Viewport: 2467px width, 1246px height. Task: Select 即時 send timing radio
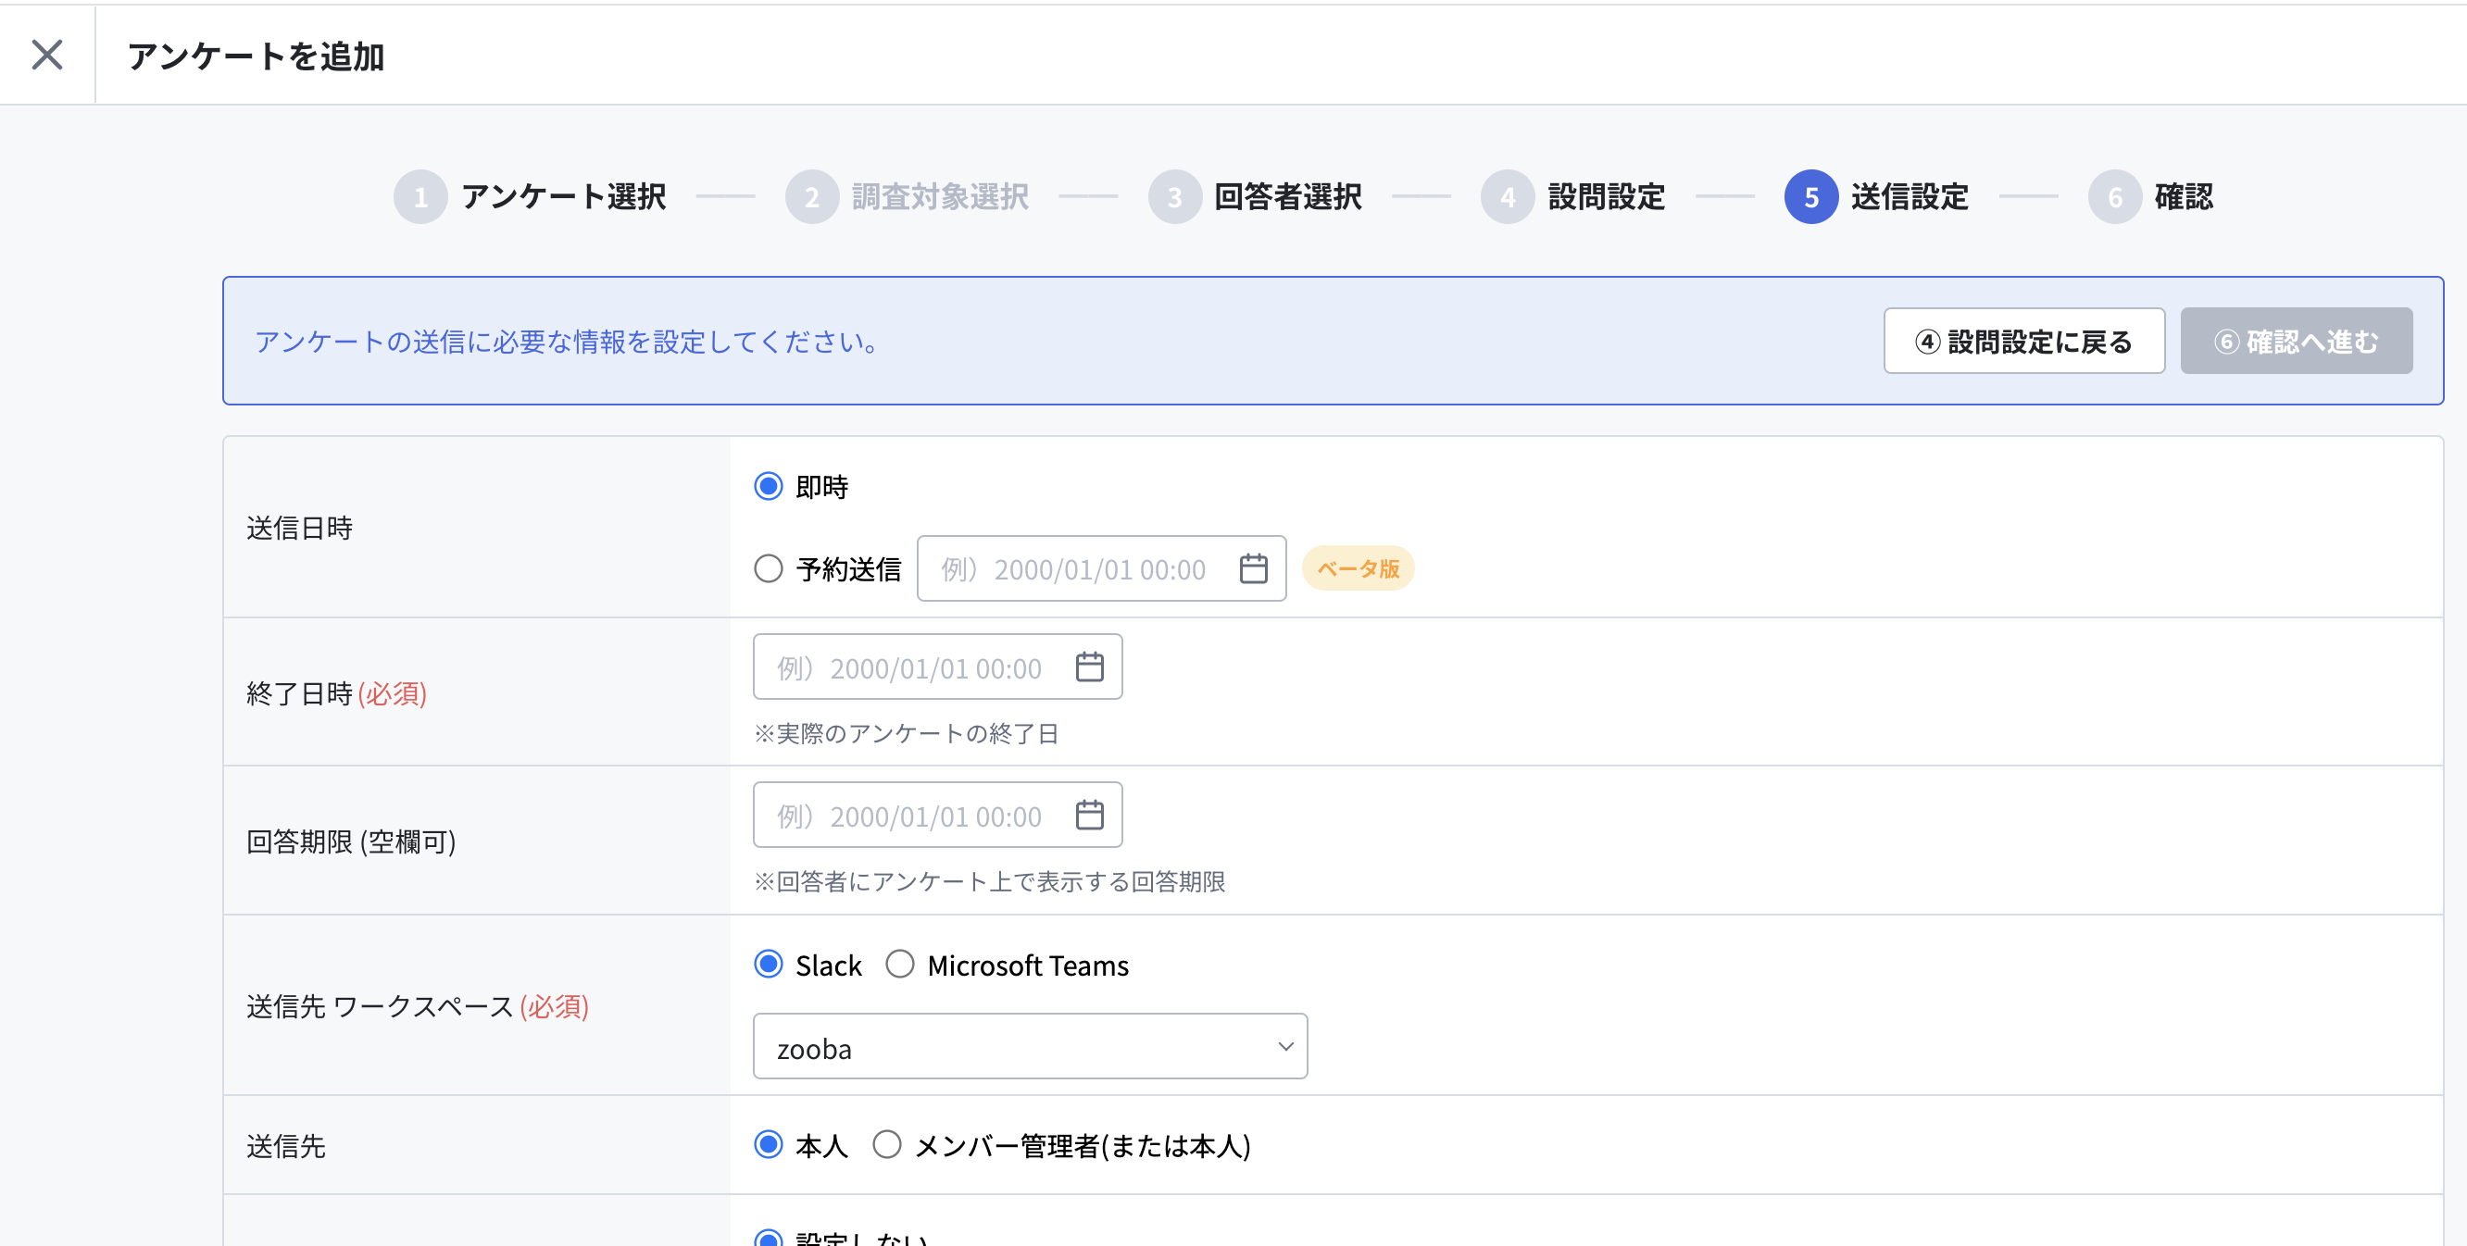[x=768, y=486]
